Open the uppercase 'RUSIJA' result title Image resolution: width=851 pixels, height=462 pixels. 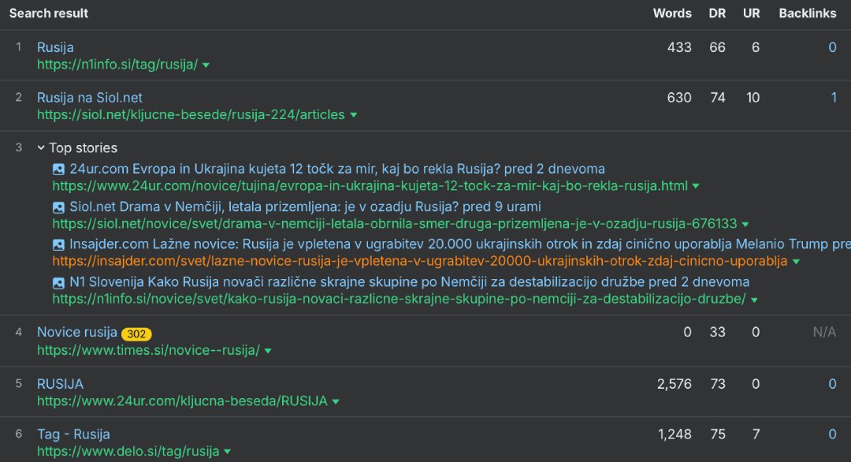pos(60,384)
